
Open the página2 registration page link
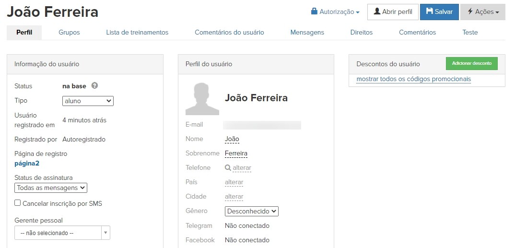tap(27, 164)
